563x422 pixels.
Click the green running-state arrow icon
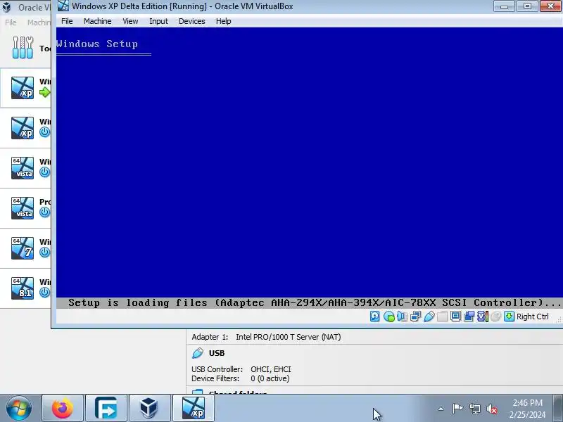pyautogui.click(x=44, y=92)
